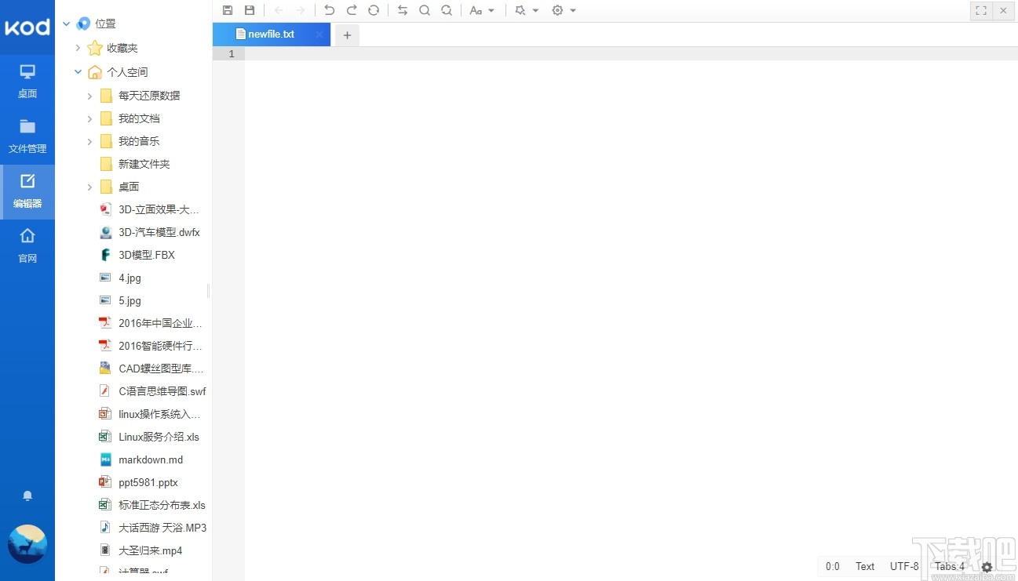Open the gear settings dropdown in the toolbar

(x=564, y=10)
